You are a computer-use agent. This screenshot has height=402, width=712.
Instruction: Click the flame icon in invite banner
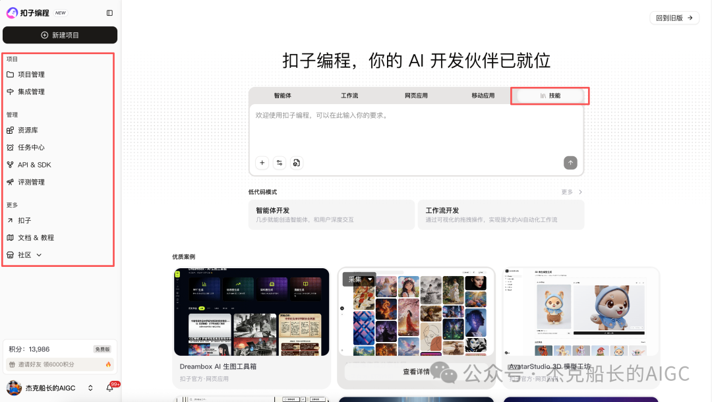(108, 364)
